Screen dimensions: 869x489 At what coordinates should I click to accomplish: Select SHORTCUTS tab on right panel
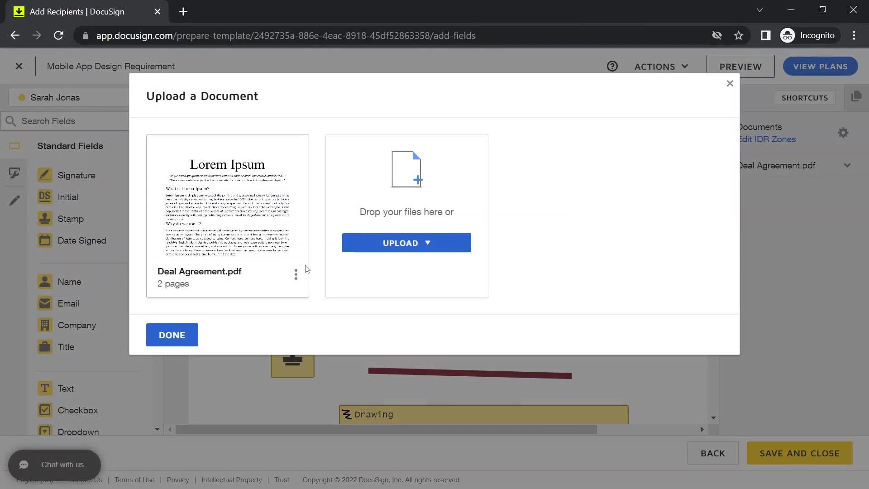point(805,97)
